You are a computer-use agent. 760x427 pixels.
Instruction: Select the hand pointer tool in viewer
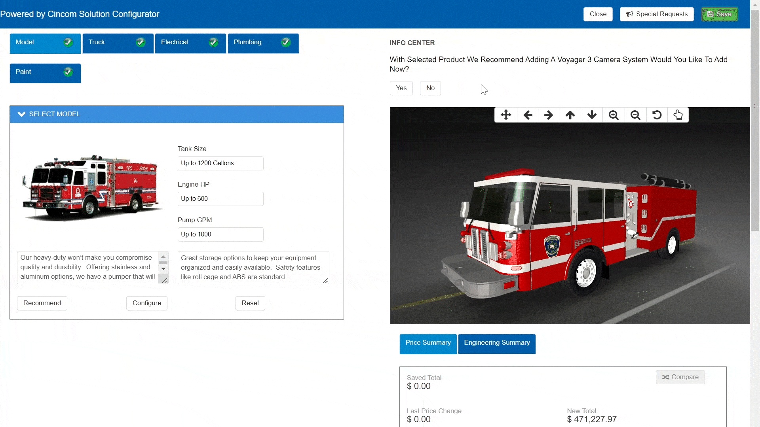[x=678, y=115]
